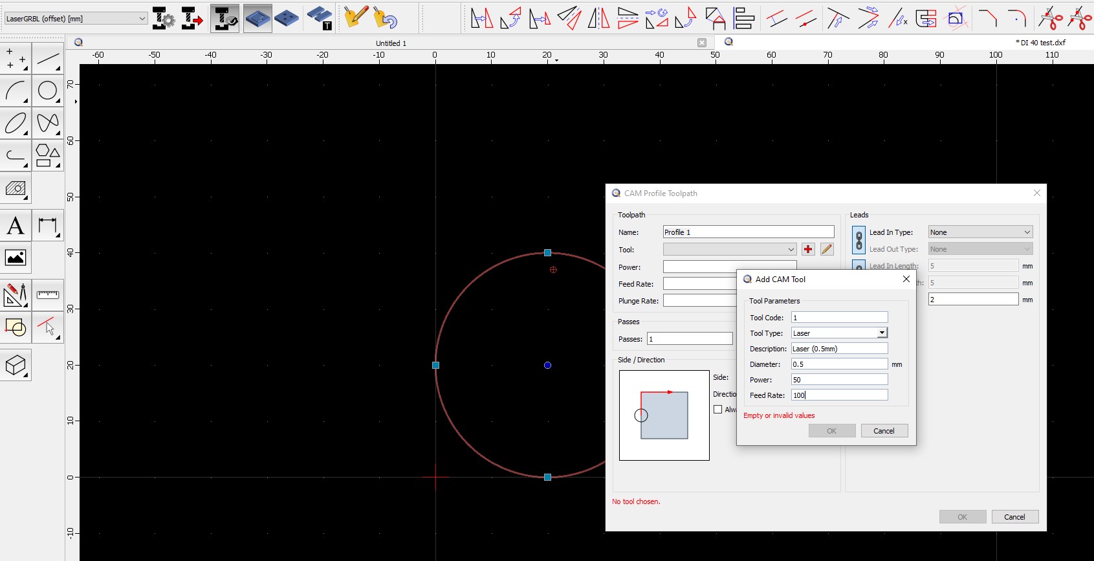Screen dimensions: 1094x561
Task: Select the CAM profile toolpath icon
Action: point(257,18)
